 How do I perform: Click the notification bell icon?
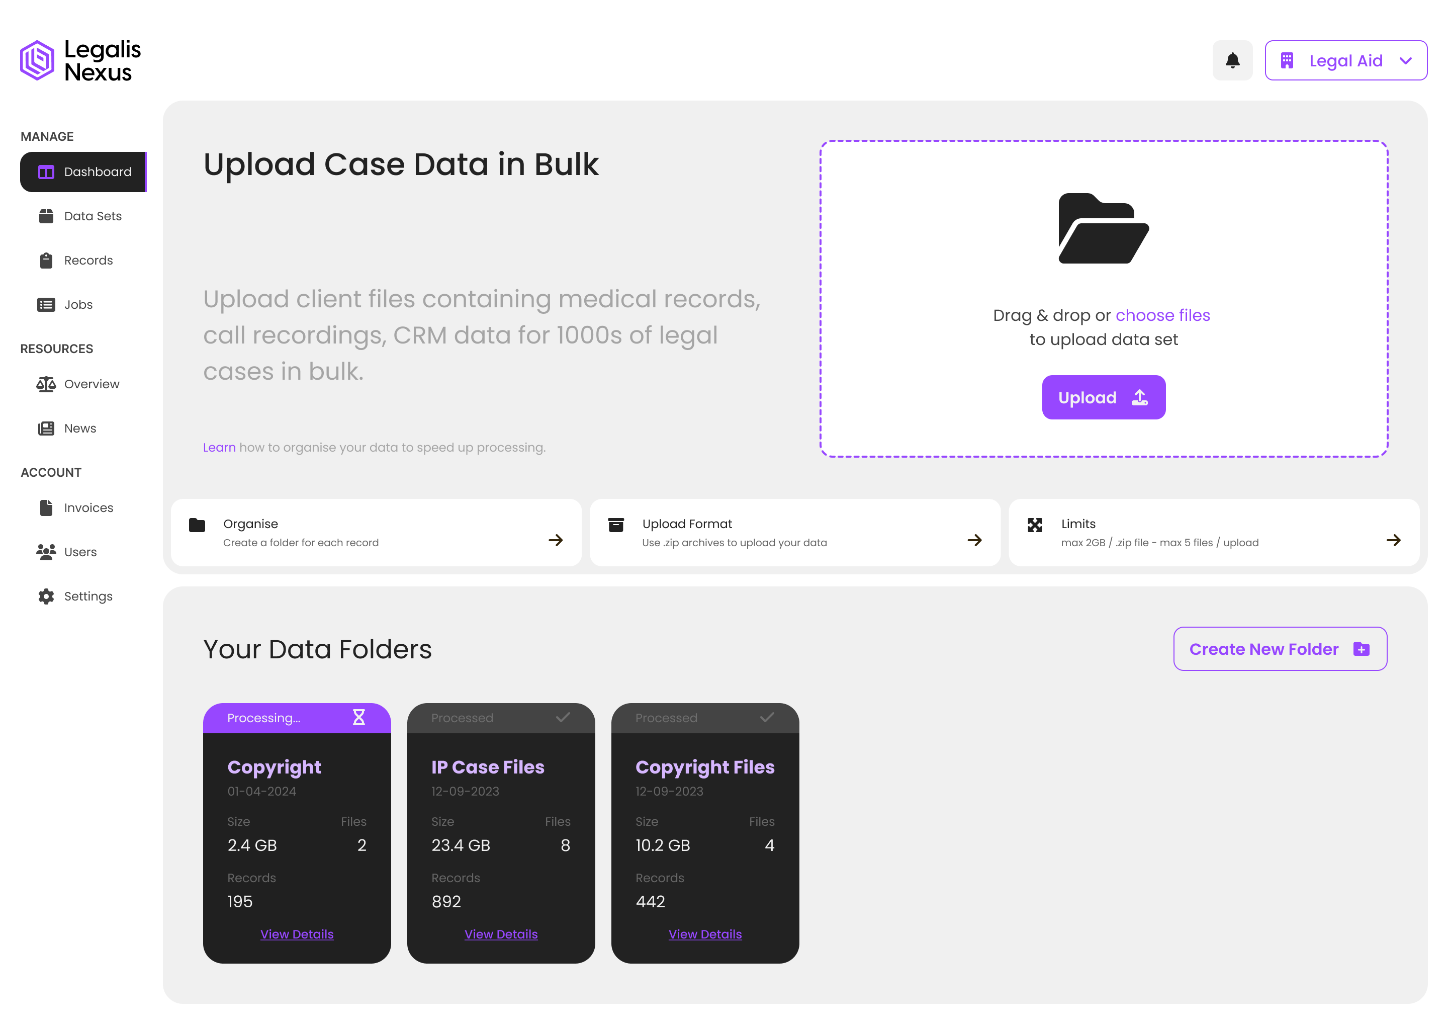1232,61
